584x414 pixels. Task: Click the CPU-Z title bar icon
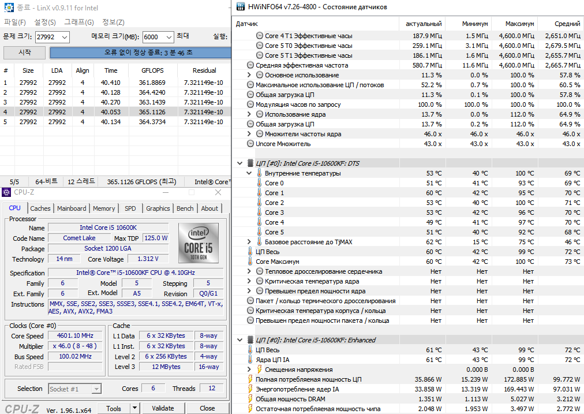[x=6, y=192]
